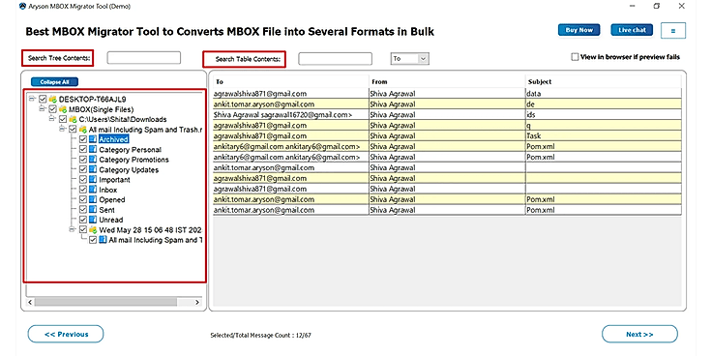Uncheck the Category Promotions checkbox
This screenshot has width=712, height=356.
coord(82,160)
